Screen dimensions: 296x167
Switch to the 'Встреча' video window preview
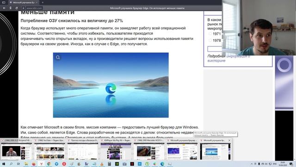(x=17, y=149)
